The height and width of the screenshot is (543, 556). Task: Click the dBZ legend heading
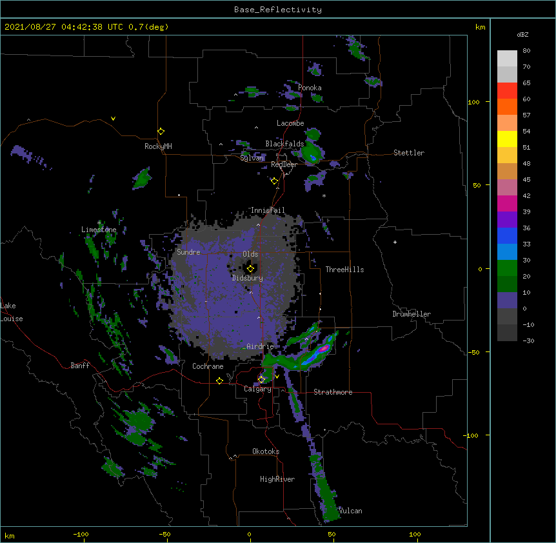(x=522, y=34)
